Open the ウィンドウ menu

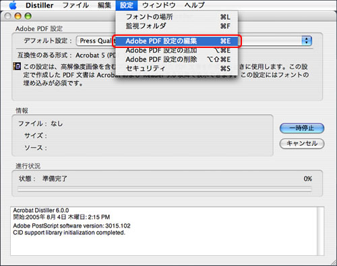[x=159, y=5]
